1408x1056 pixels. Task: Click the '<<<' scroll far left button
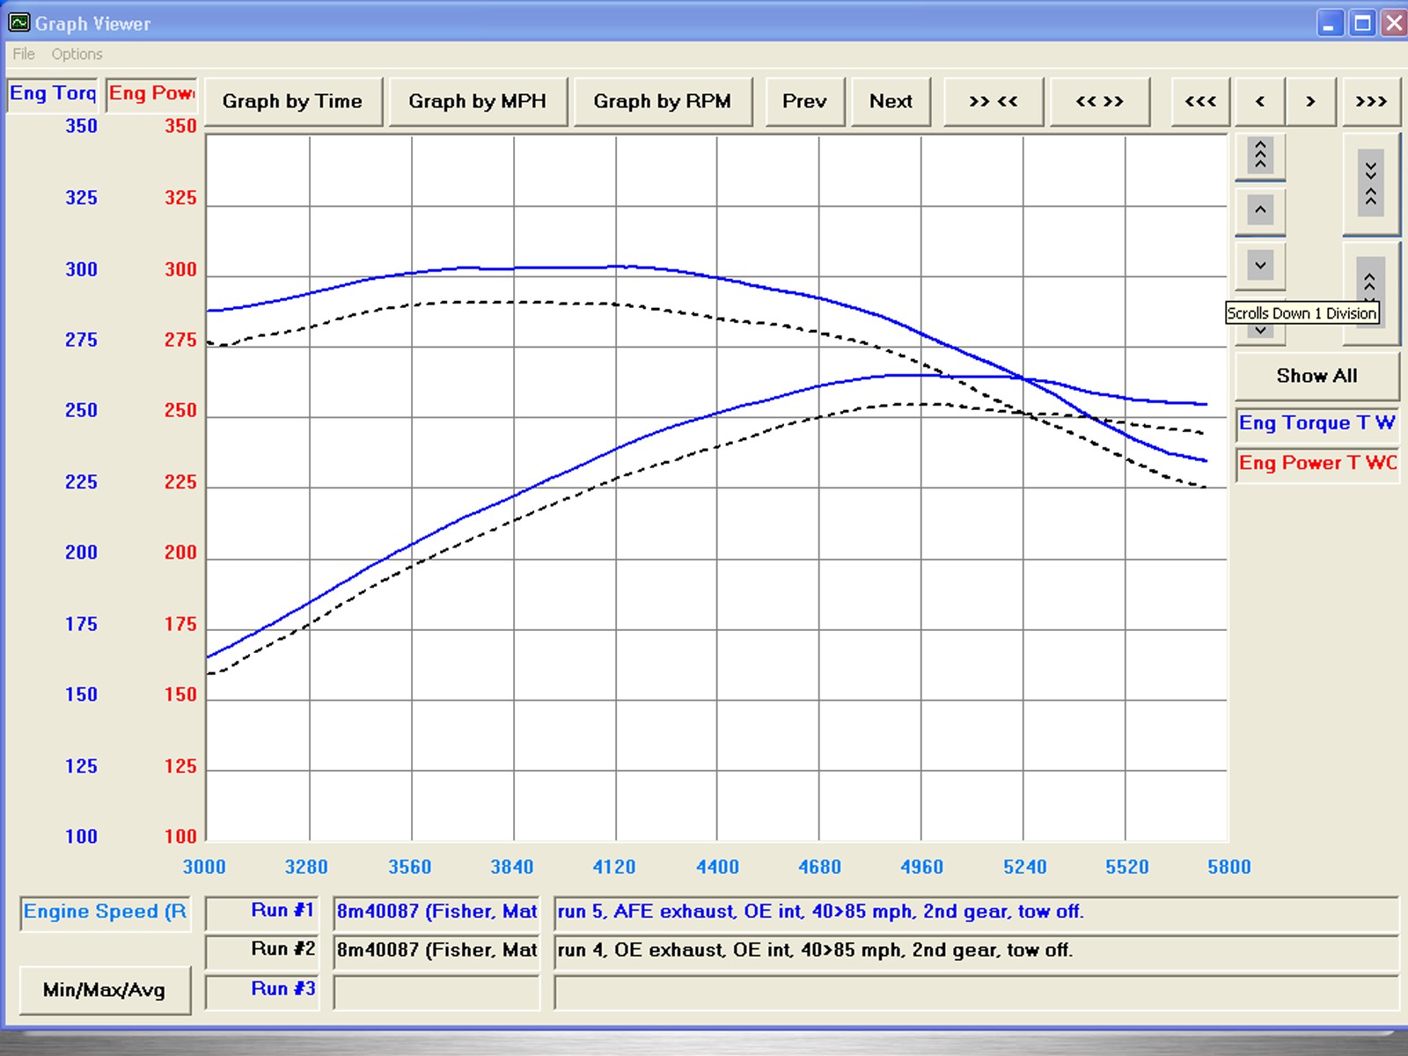1200,101
